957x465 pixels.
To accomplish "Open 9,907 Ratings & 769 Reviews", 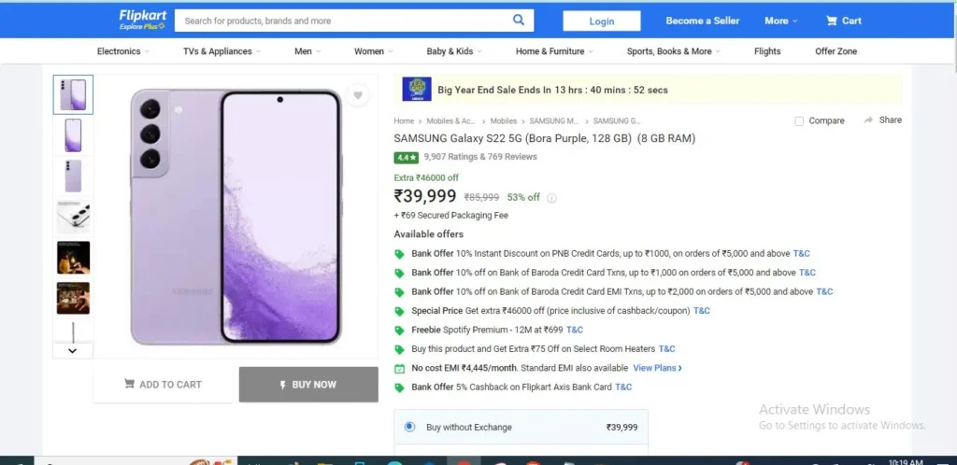I will (x=480, y=157).
